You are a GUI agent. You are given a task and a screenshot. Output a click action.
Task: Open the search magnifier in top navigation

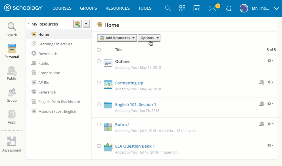168,8
